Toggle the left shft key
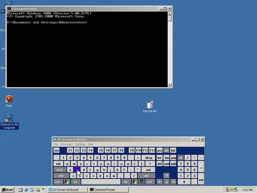This screenshot has width=257, height=193. pyautogui.click(x=61, y=176)
